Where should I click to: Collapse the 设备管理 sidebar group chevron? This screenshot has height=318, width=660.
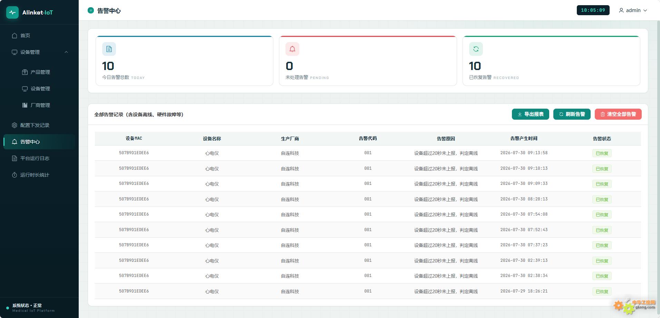coord(66,52)
